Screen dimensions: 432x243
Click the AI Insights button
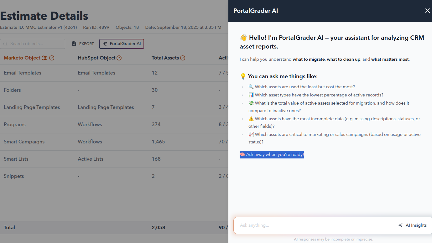click(x=412, y=225)
